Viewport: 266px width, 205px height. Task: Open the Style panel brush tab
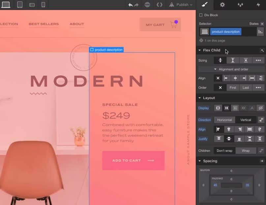point(205,5)
